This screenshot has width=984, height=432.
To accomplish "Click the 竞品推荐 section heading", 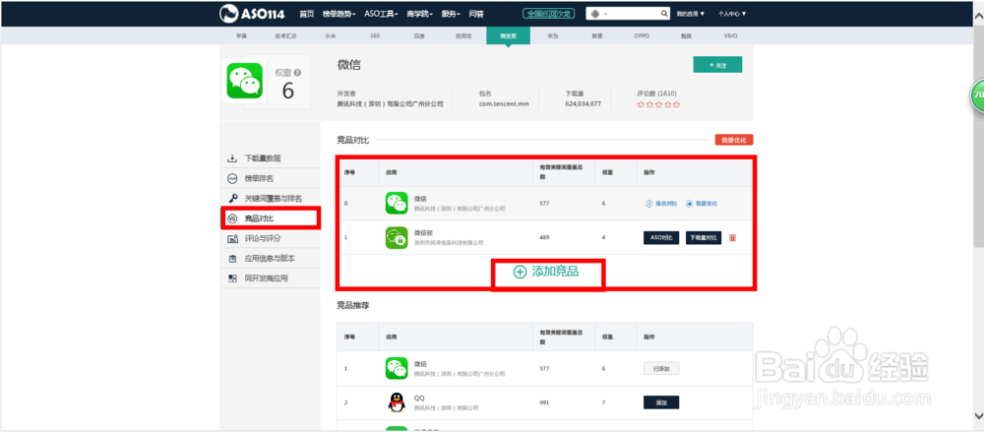I will (352, 306).
